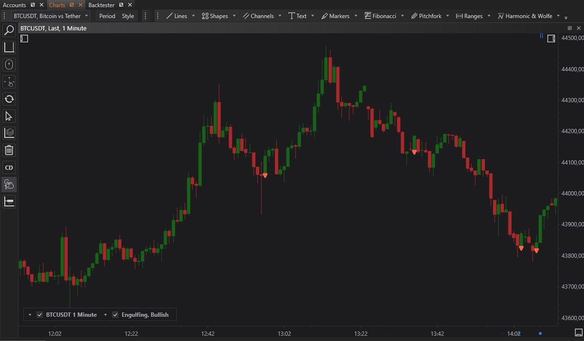Viewport: 584px width, 341px height.
Task: Toggle the left panel icon below chart title
Action: tap(24, 39)
